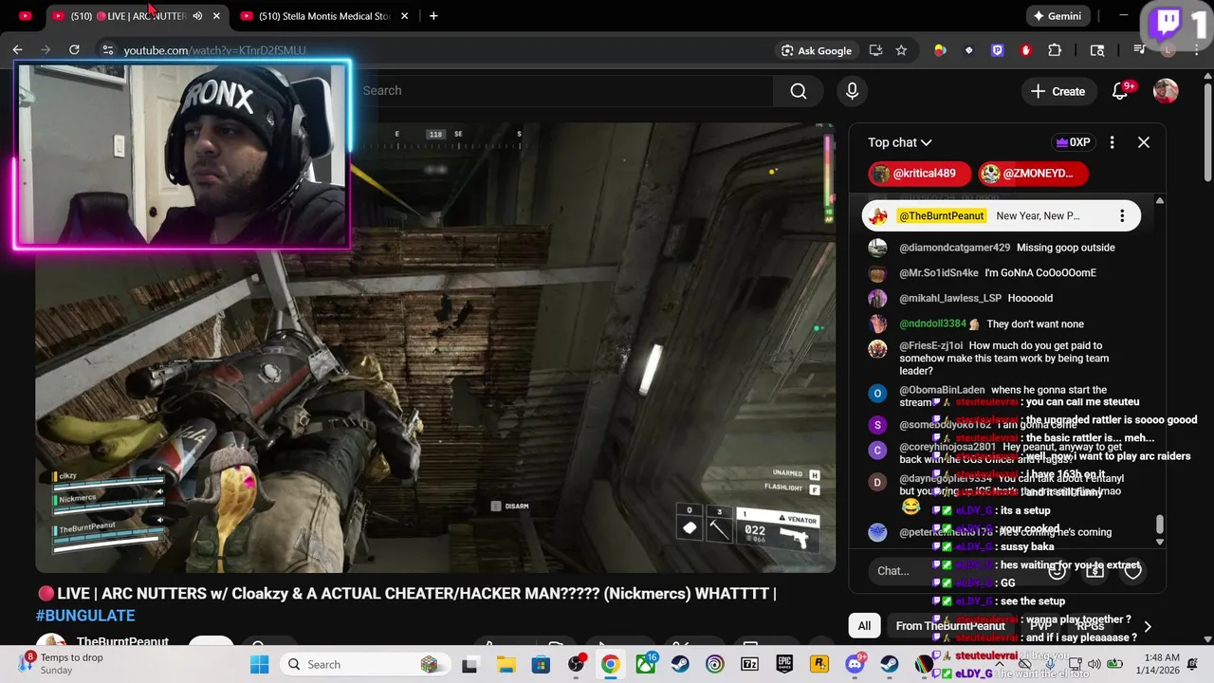Reload the YouTube page
Image resolution: width=1214 pixels, height=683 pixels.
tap(74, 49)
